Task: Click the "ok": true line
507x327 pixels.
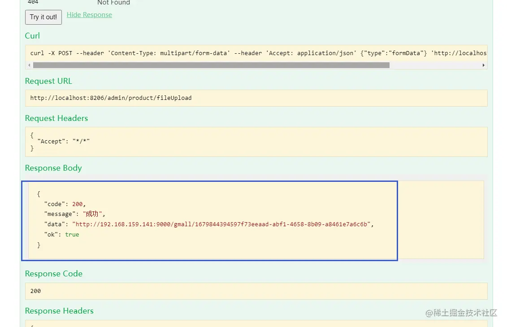Action: (61, 235)
